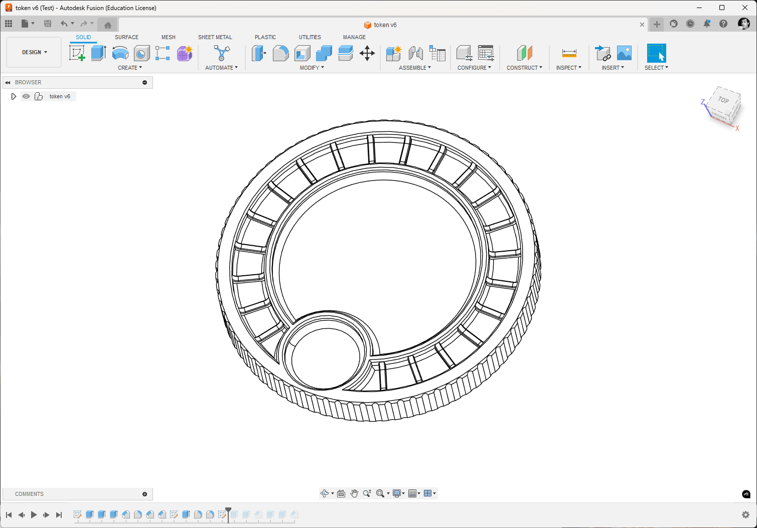Open the Measure tool under Inspect
Screen dimensions: 757x528
[x=569, y=53]
